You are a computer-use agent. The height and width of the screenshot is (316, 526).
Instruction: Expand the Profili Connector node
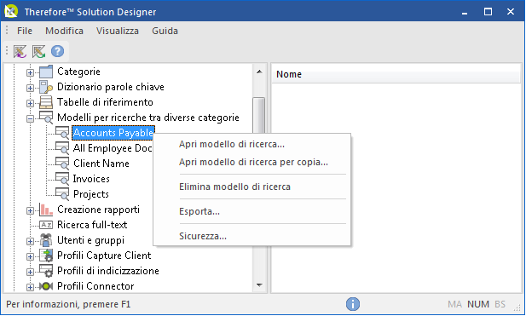click(30, 287)
